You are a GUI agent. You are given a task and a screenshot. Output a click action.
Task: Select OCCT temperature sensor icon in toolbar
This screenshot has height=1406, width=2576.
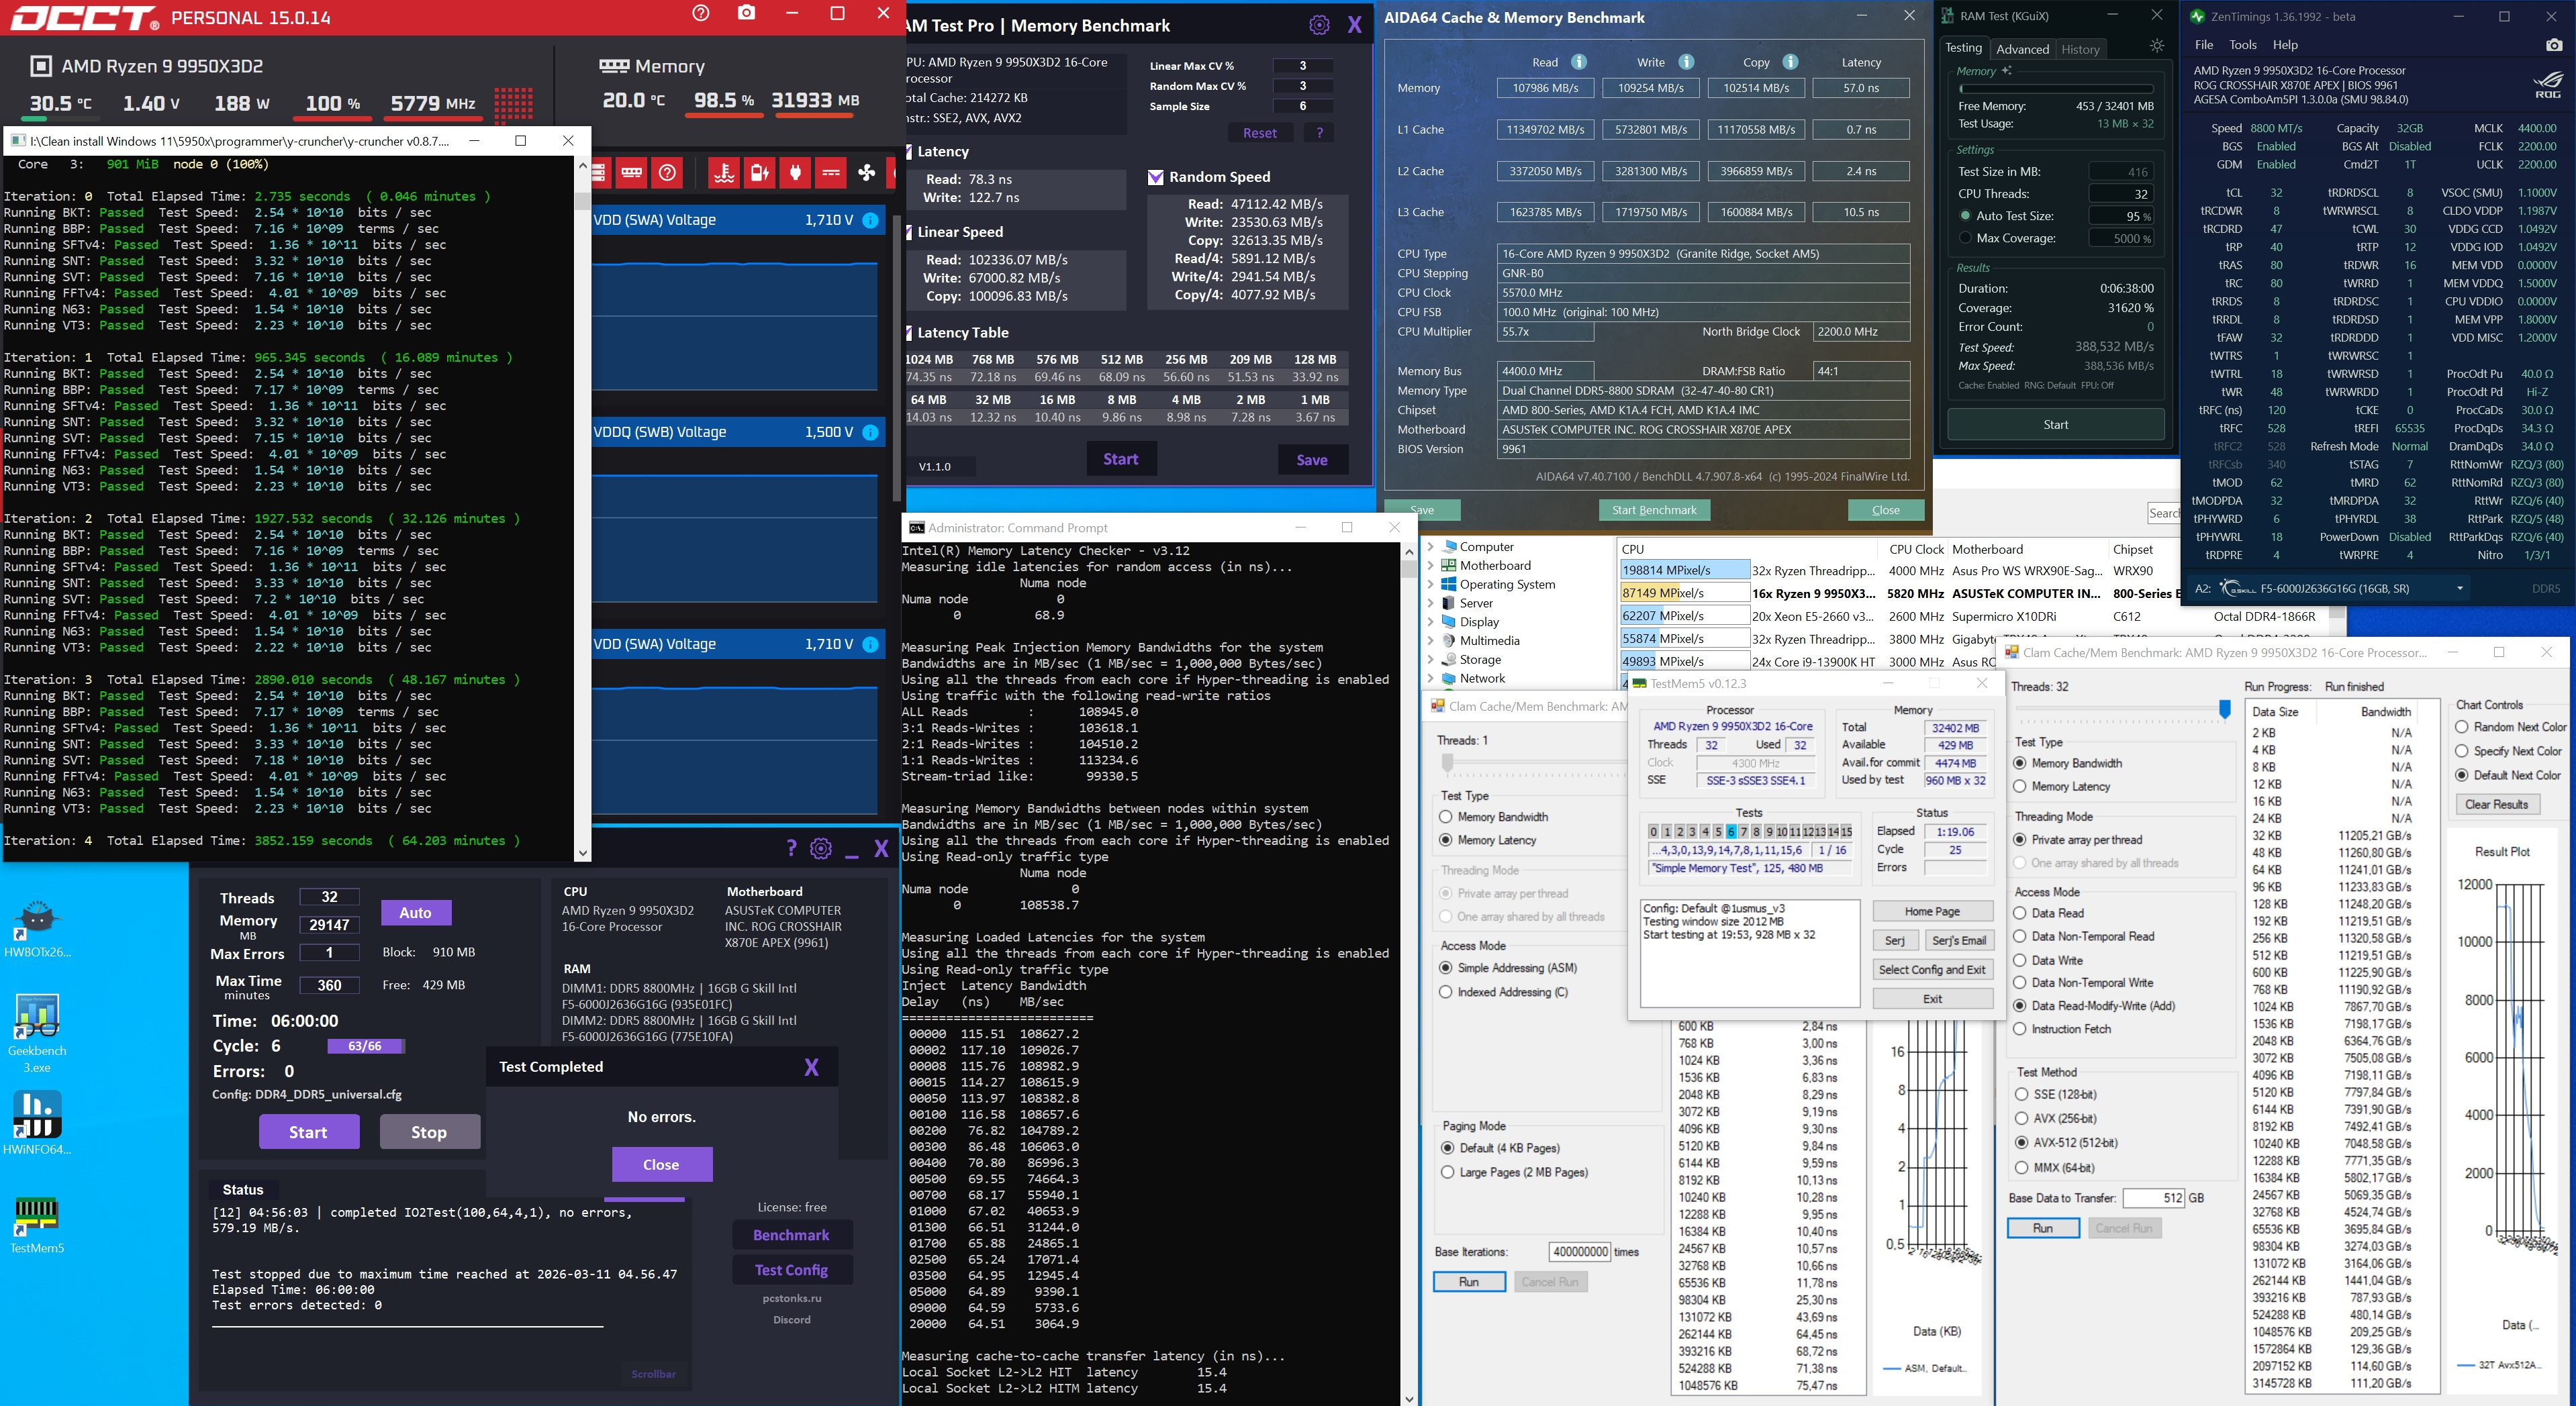coord(724,173)
